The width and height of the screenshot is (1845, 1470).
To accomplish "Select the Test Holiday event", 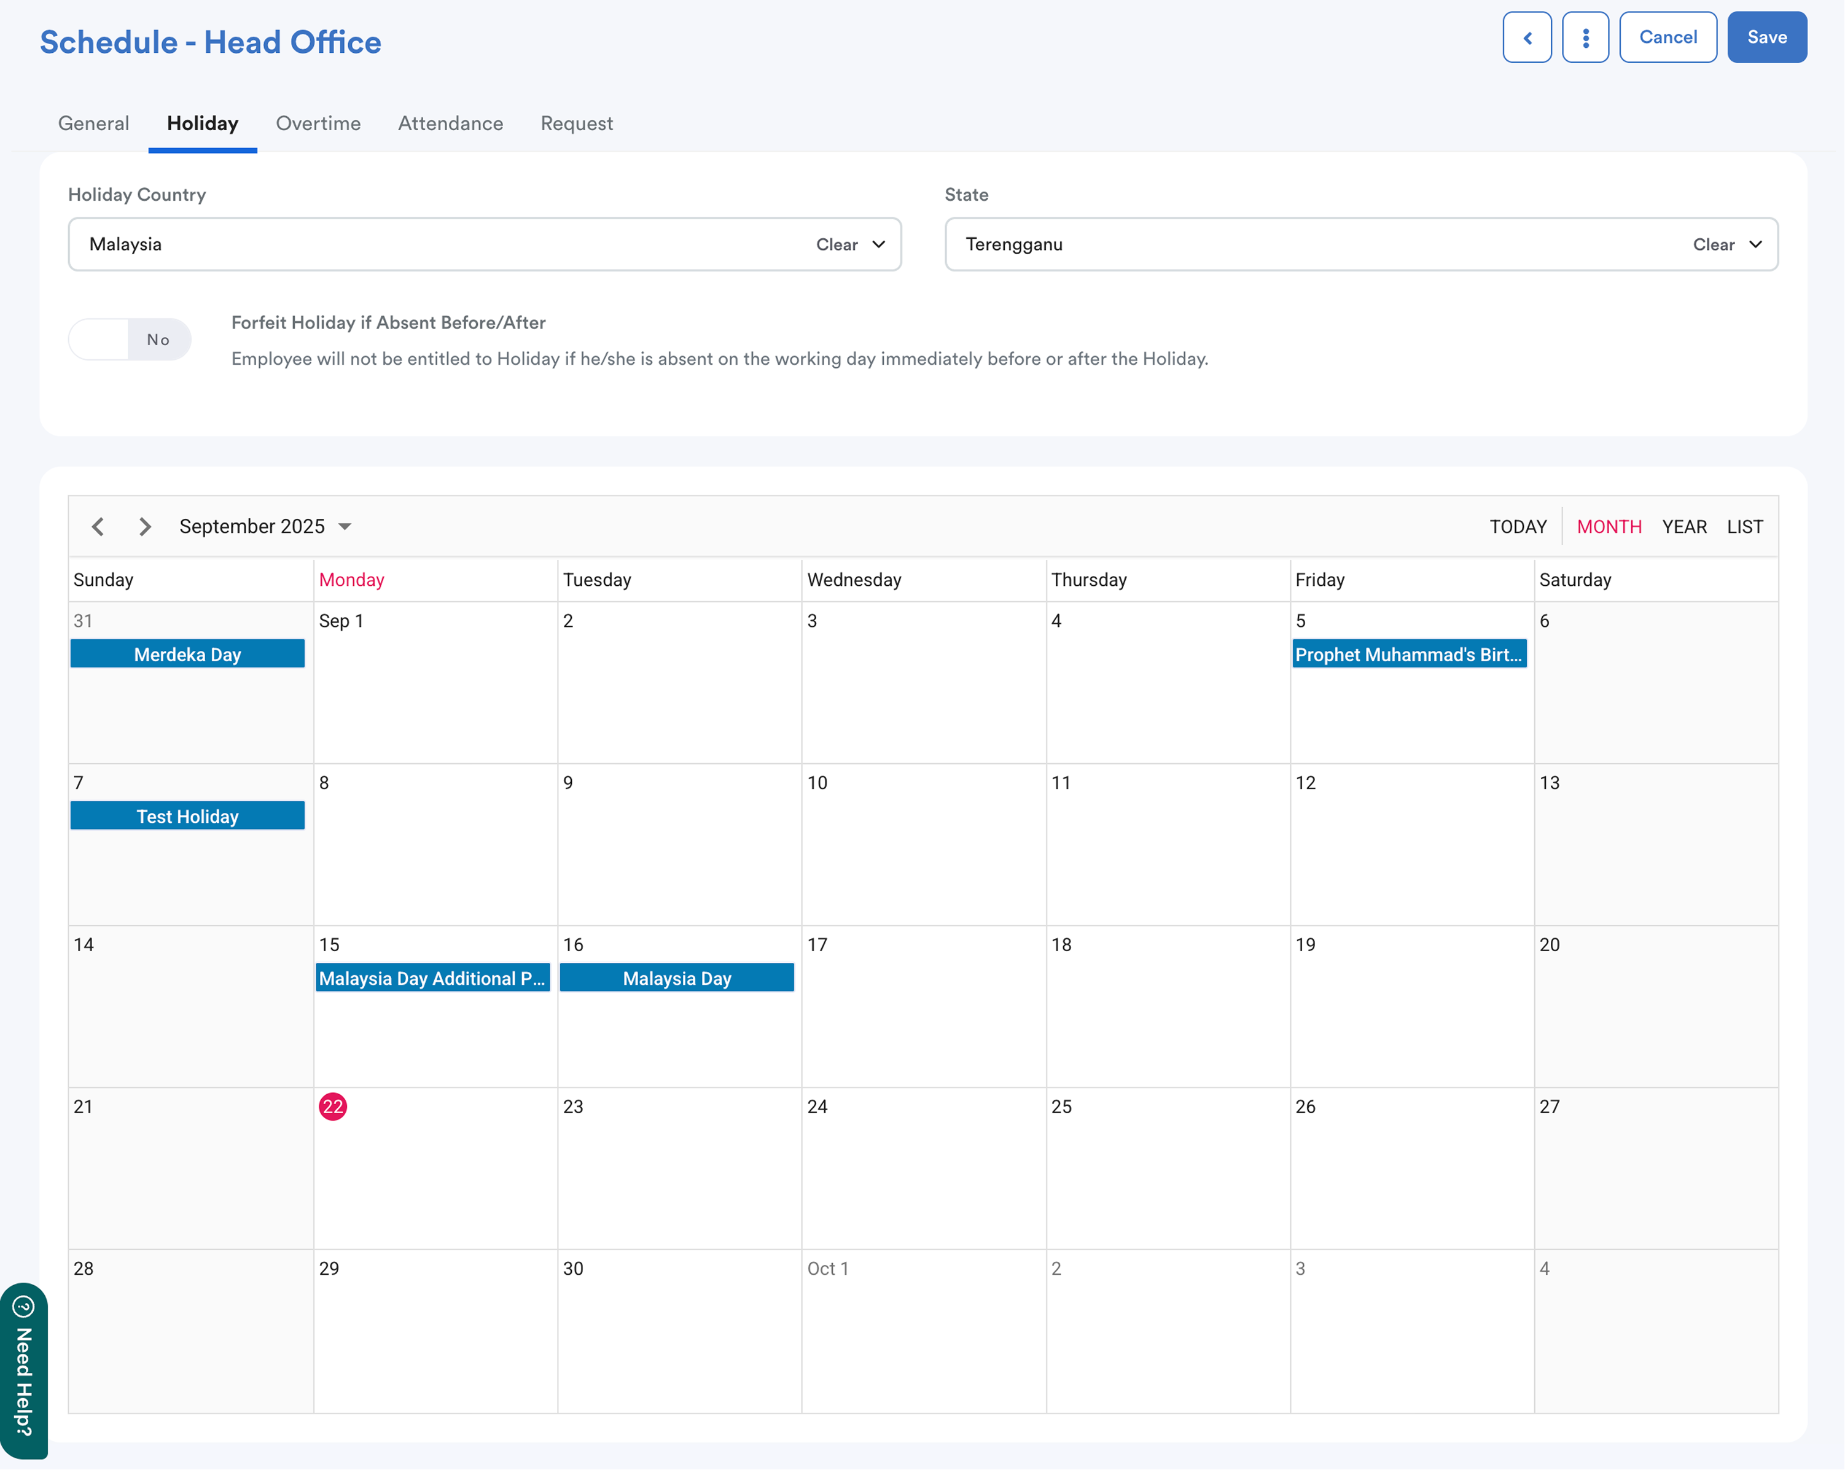I will click(x=187, y=815).
